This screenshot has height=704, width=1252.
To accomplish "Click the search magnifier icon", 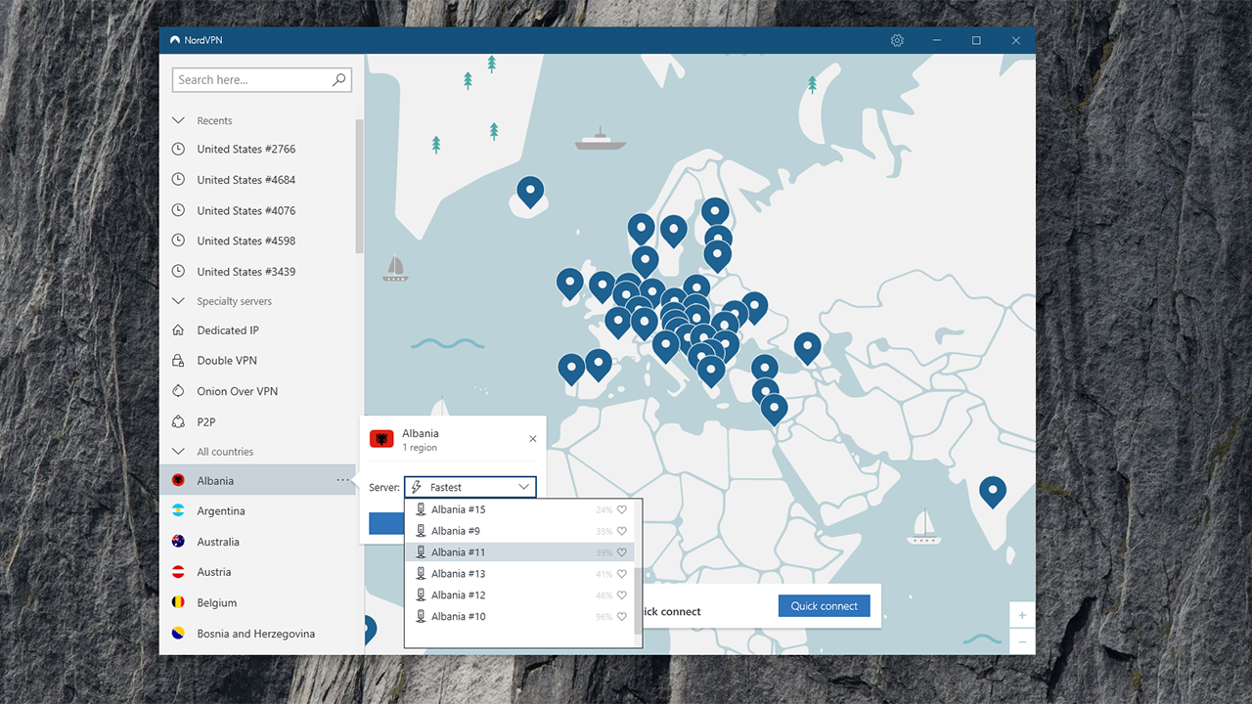I will (339, 80).
